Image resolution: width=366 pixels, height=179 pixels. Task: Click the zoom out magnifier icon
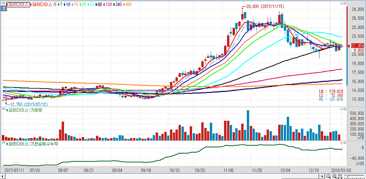328,176
